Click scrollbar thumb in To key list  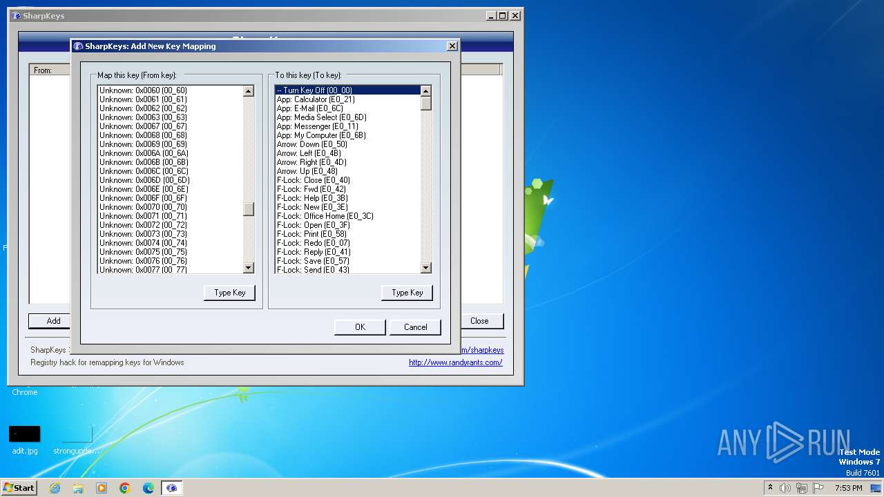426,104
